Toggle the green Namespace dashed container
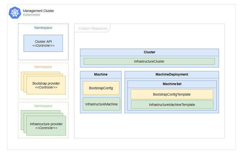The height and width of the screenshot is (156, 243). 43,106
